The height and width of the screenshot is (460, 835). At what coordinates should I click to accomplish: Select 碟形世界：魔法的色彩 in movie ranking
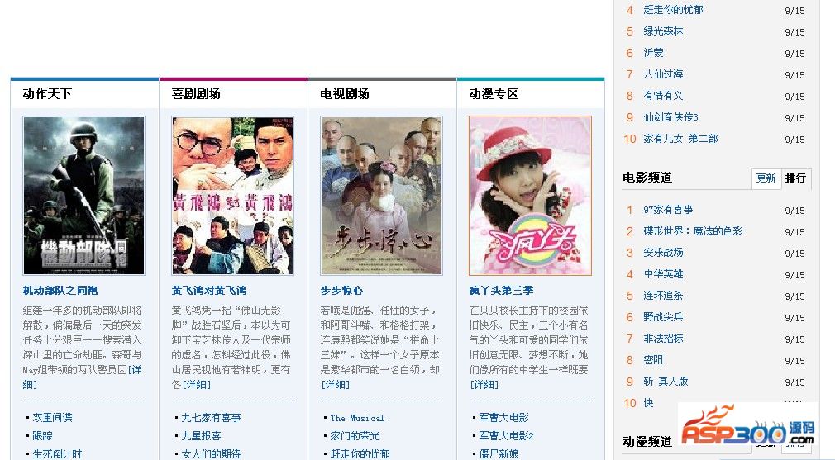coord(693,230)
